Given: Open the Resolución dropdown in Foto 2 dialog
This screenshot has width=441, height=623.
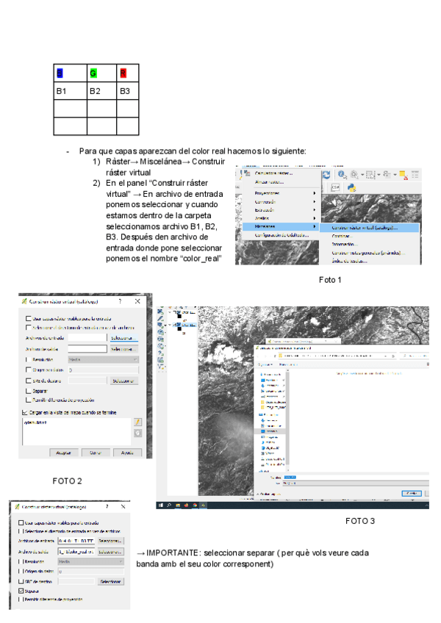Looking at the screenshot, I should pos(103,359).
